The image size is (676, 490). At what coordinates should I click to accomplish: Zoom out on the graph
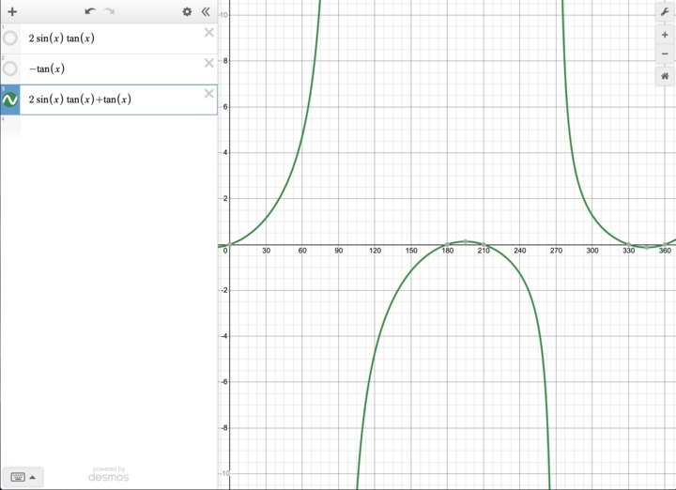[665, 54]
